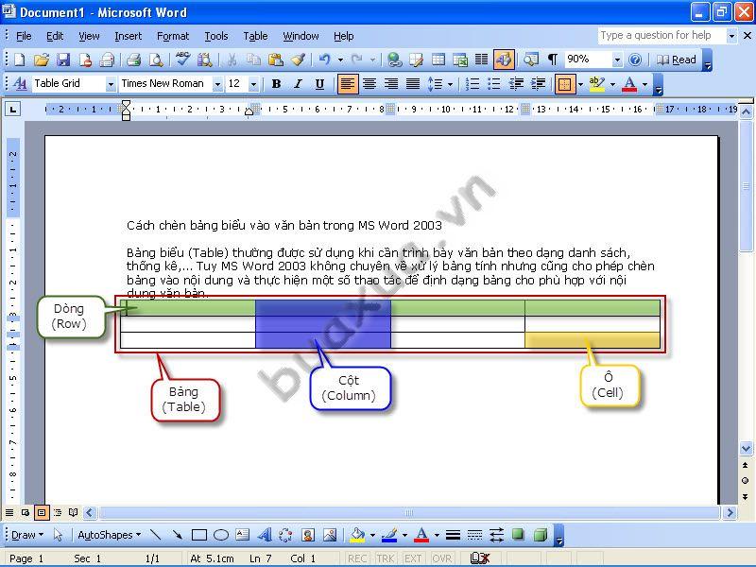
Task: Toggle Italic formatting
Action: 298,84
